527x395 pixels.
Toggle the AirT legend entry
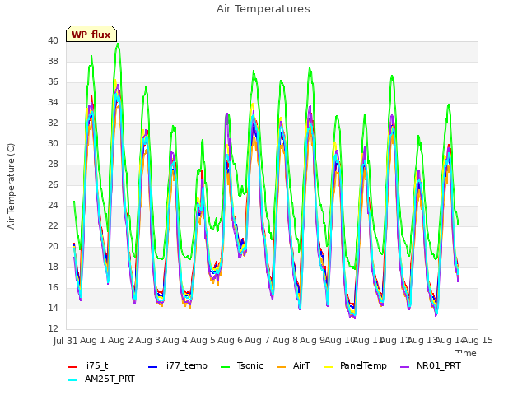point(293,365)
